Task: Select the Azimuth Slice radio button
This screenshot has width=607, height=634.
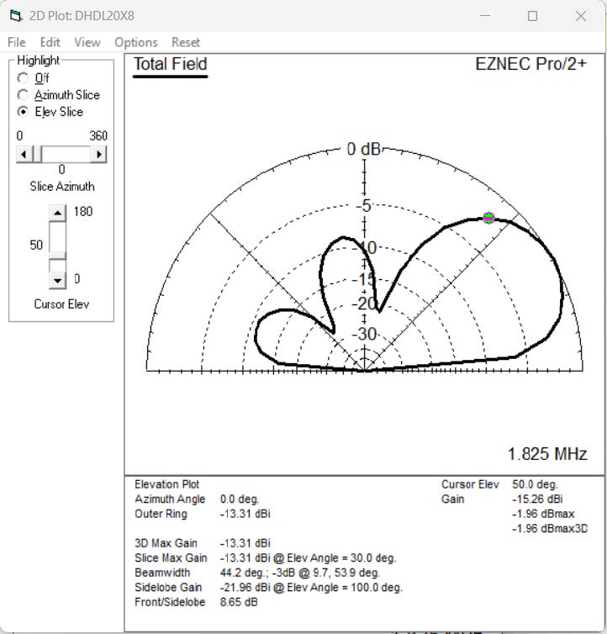Action: (23, 95)
